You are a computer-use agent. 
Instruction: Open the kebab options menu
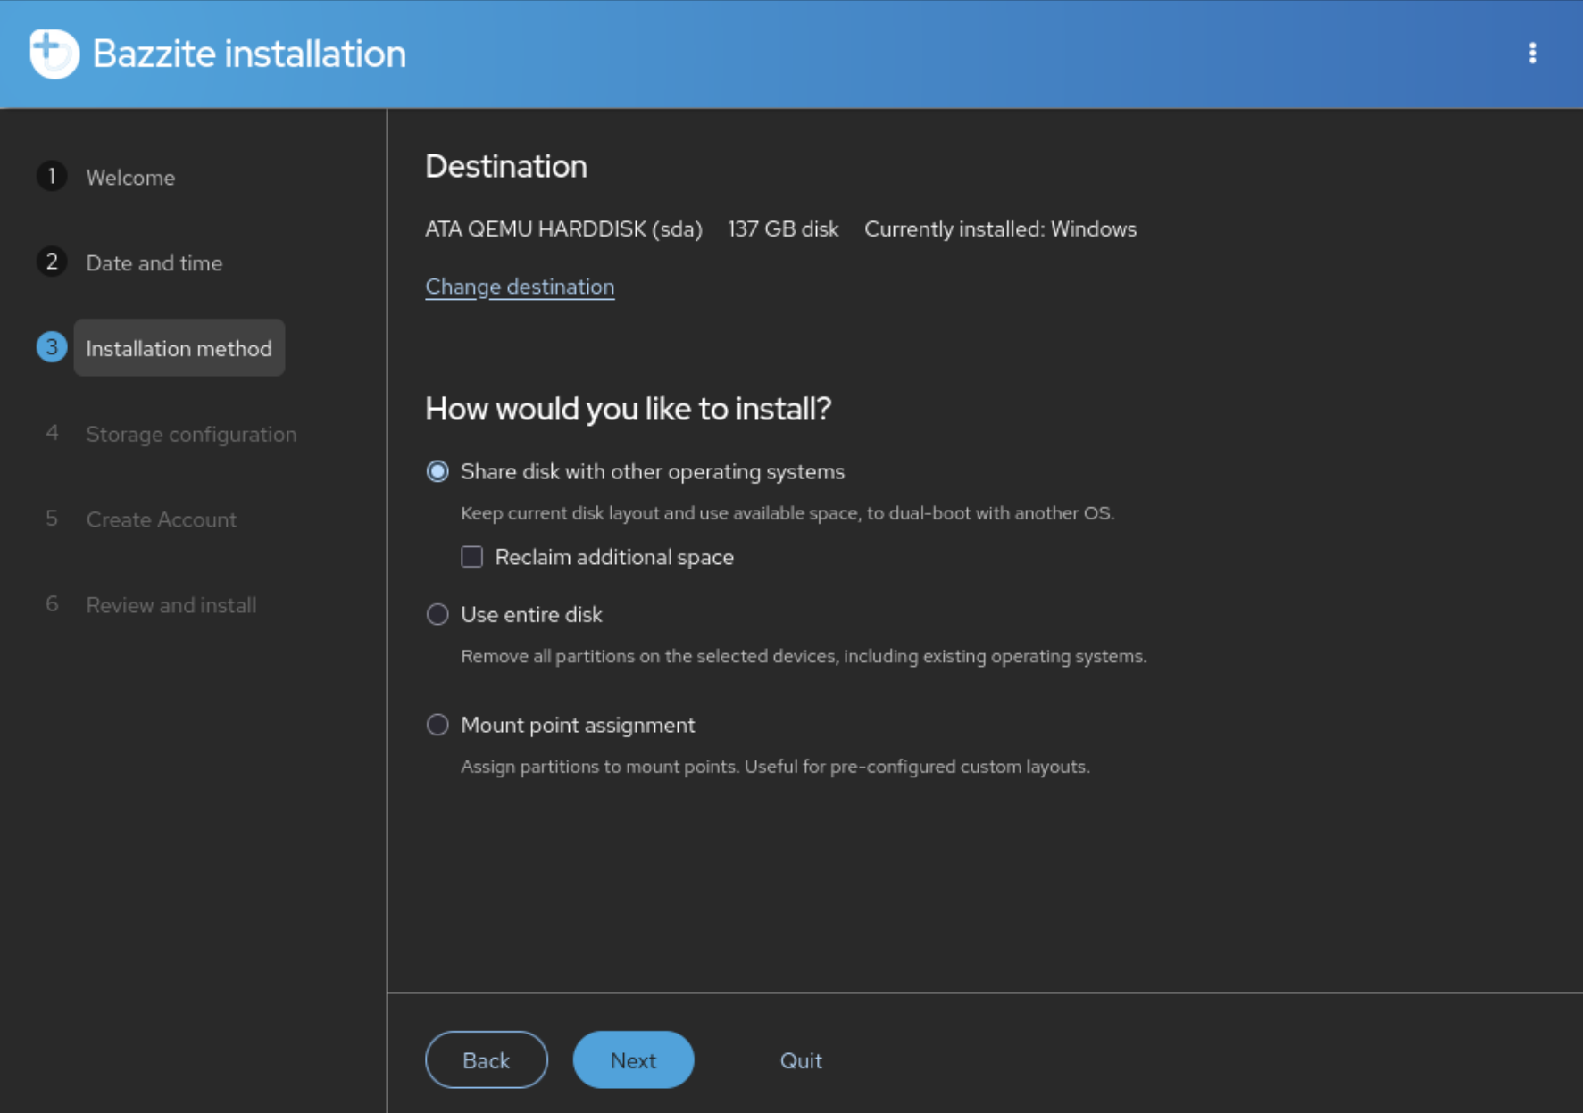coord(1532,54)
